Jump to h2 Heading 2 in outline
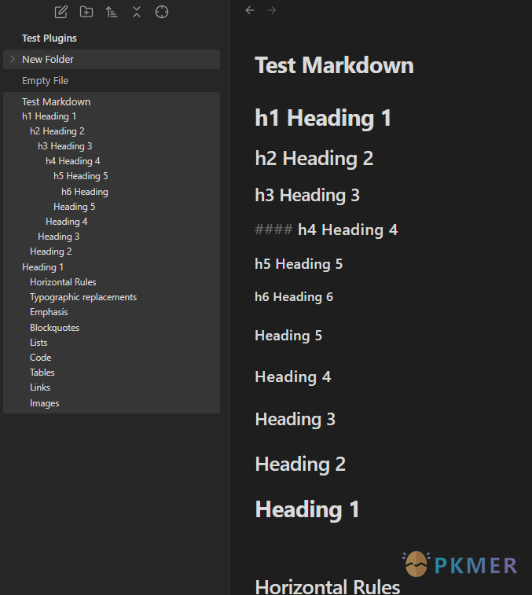 [57, 131]
